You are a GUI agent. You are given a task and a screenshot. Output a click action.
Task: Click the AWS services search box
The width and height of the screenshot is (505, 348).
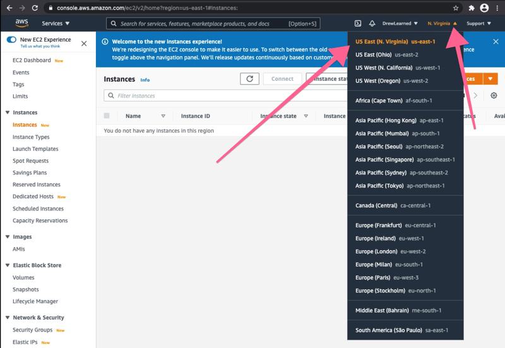click(x=213, y=23)
